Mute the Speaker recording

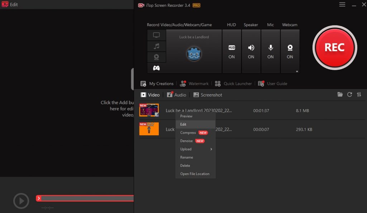point(251,52)
